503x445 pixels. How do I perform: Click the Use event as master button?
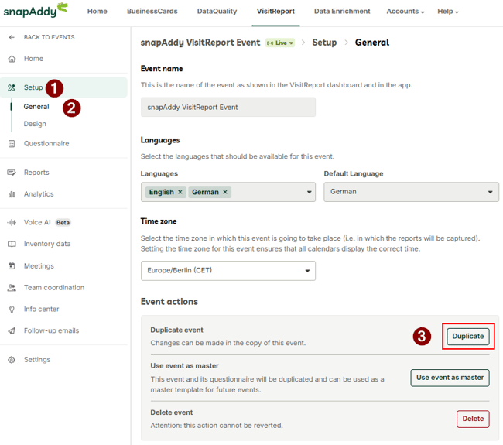[450, 378]
